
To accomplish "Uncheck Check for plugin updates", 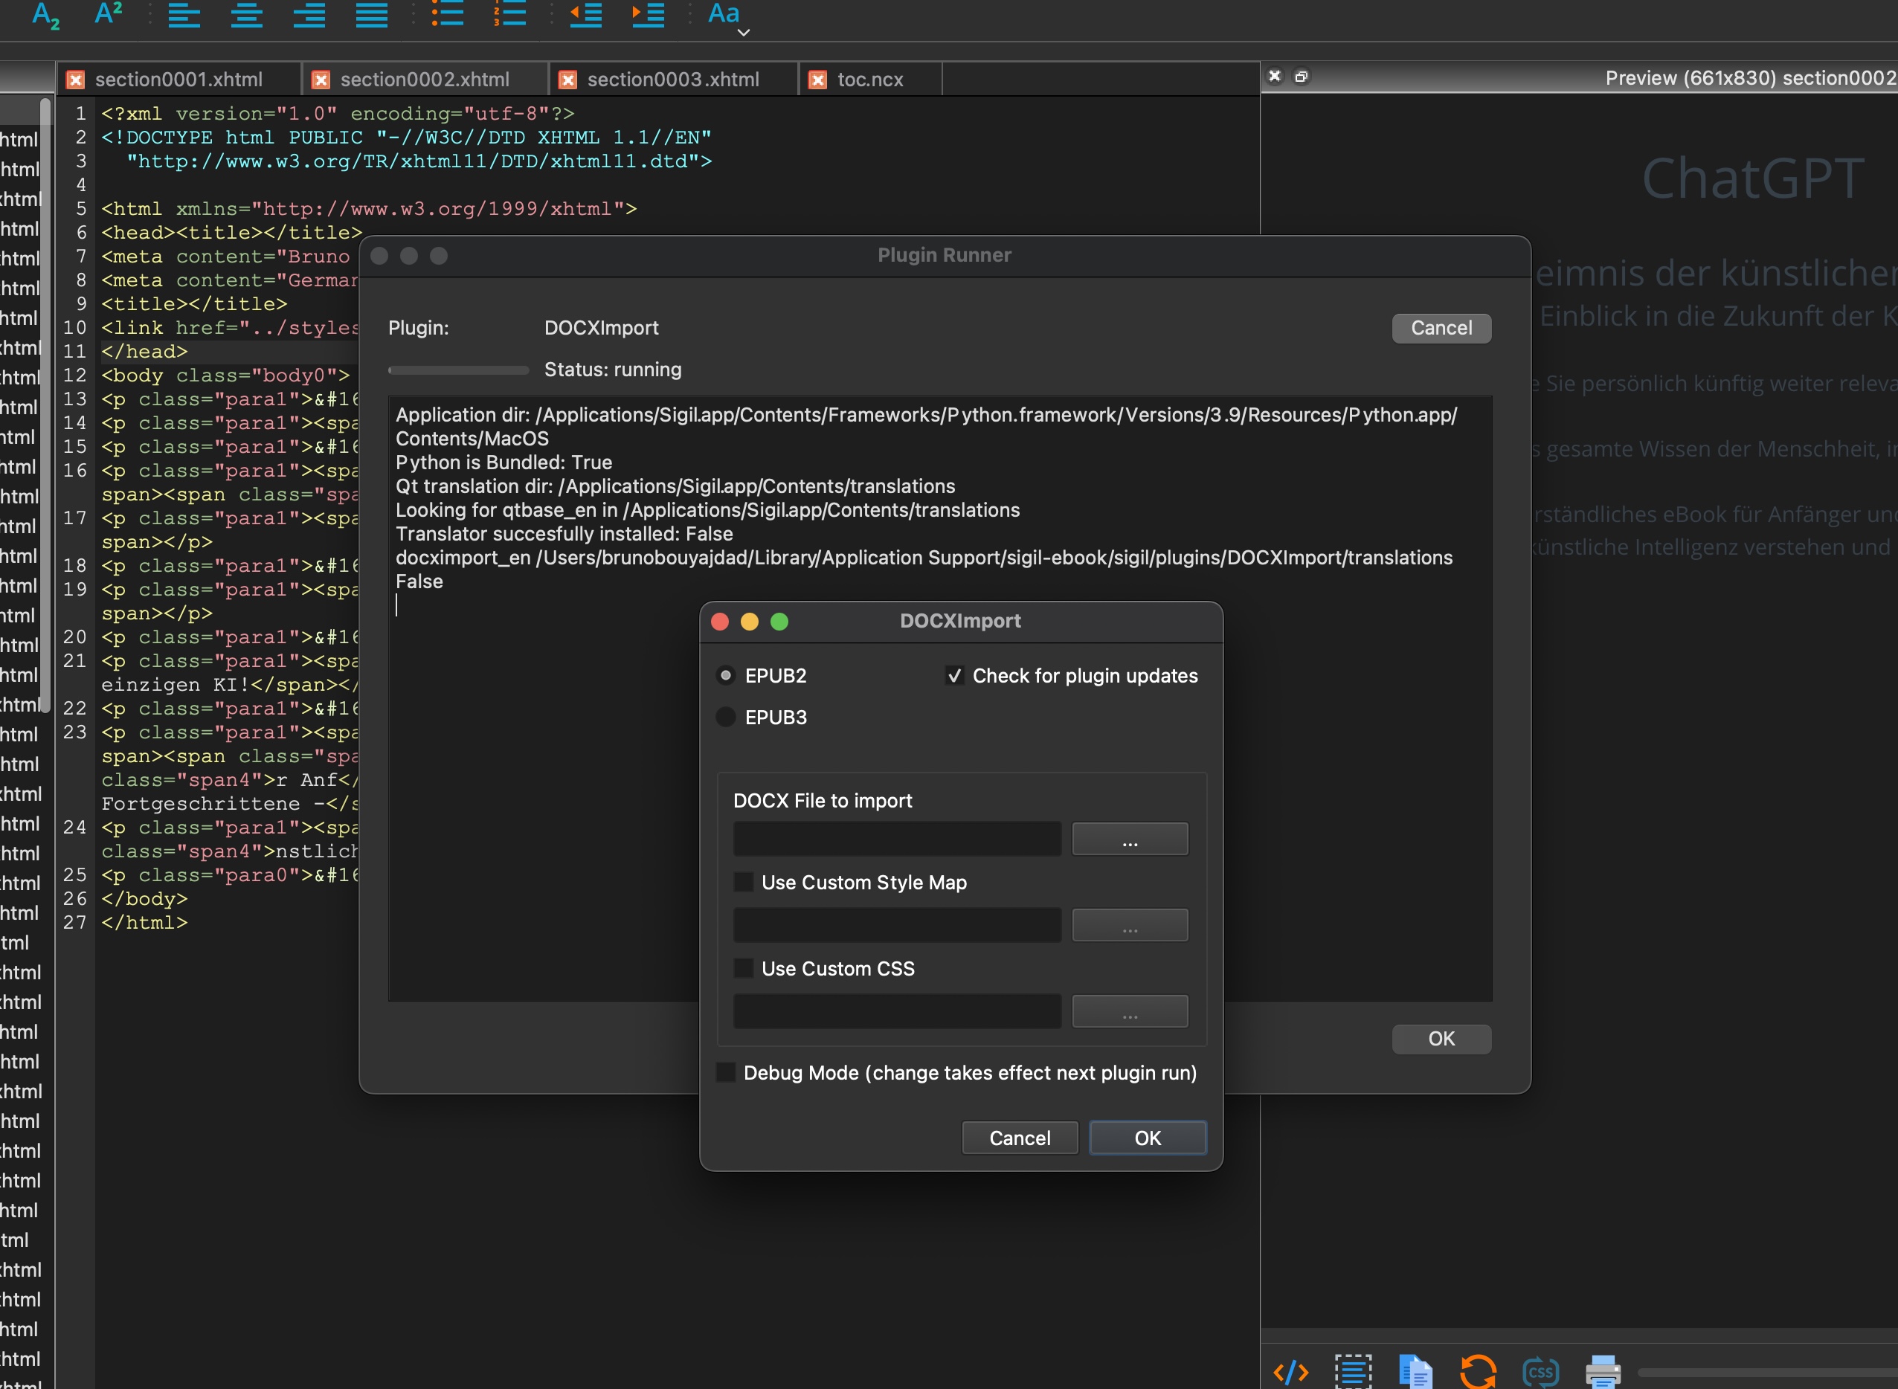I will tap(953, 676).
